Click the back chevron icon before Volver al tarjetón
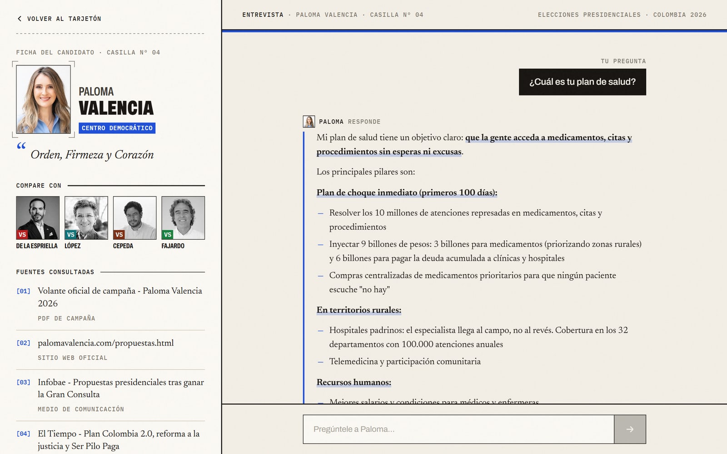Image resolution: width=727 pixels, height=454 pixels. 20,19
